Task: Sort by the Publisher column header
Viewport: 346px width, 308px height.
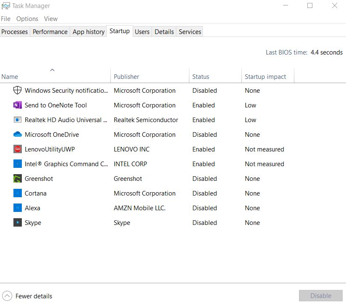Action: (x=150, y=76)
